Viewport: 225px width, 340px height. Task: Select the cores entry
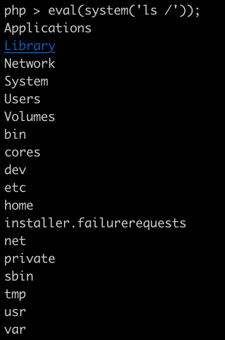pyautogui.click(x=22, y=152)
